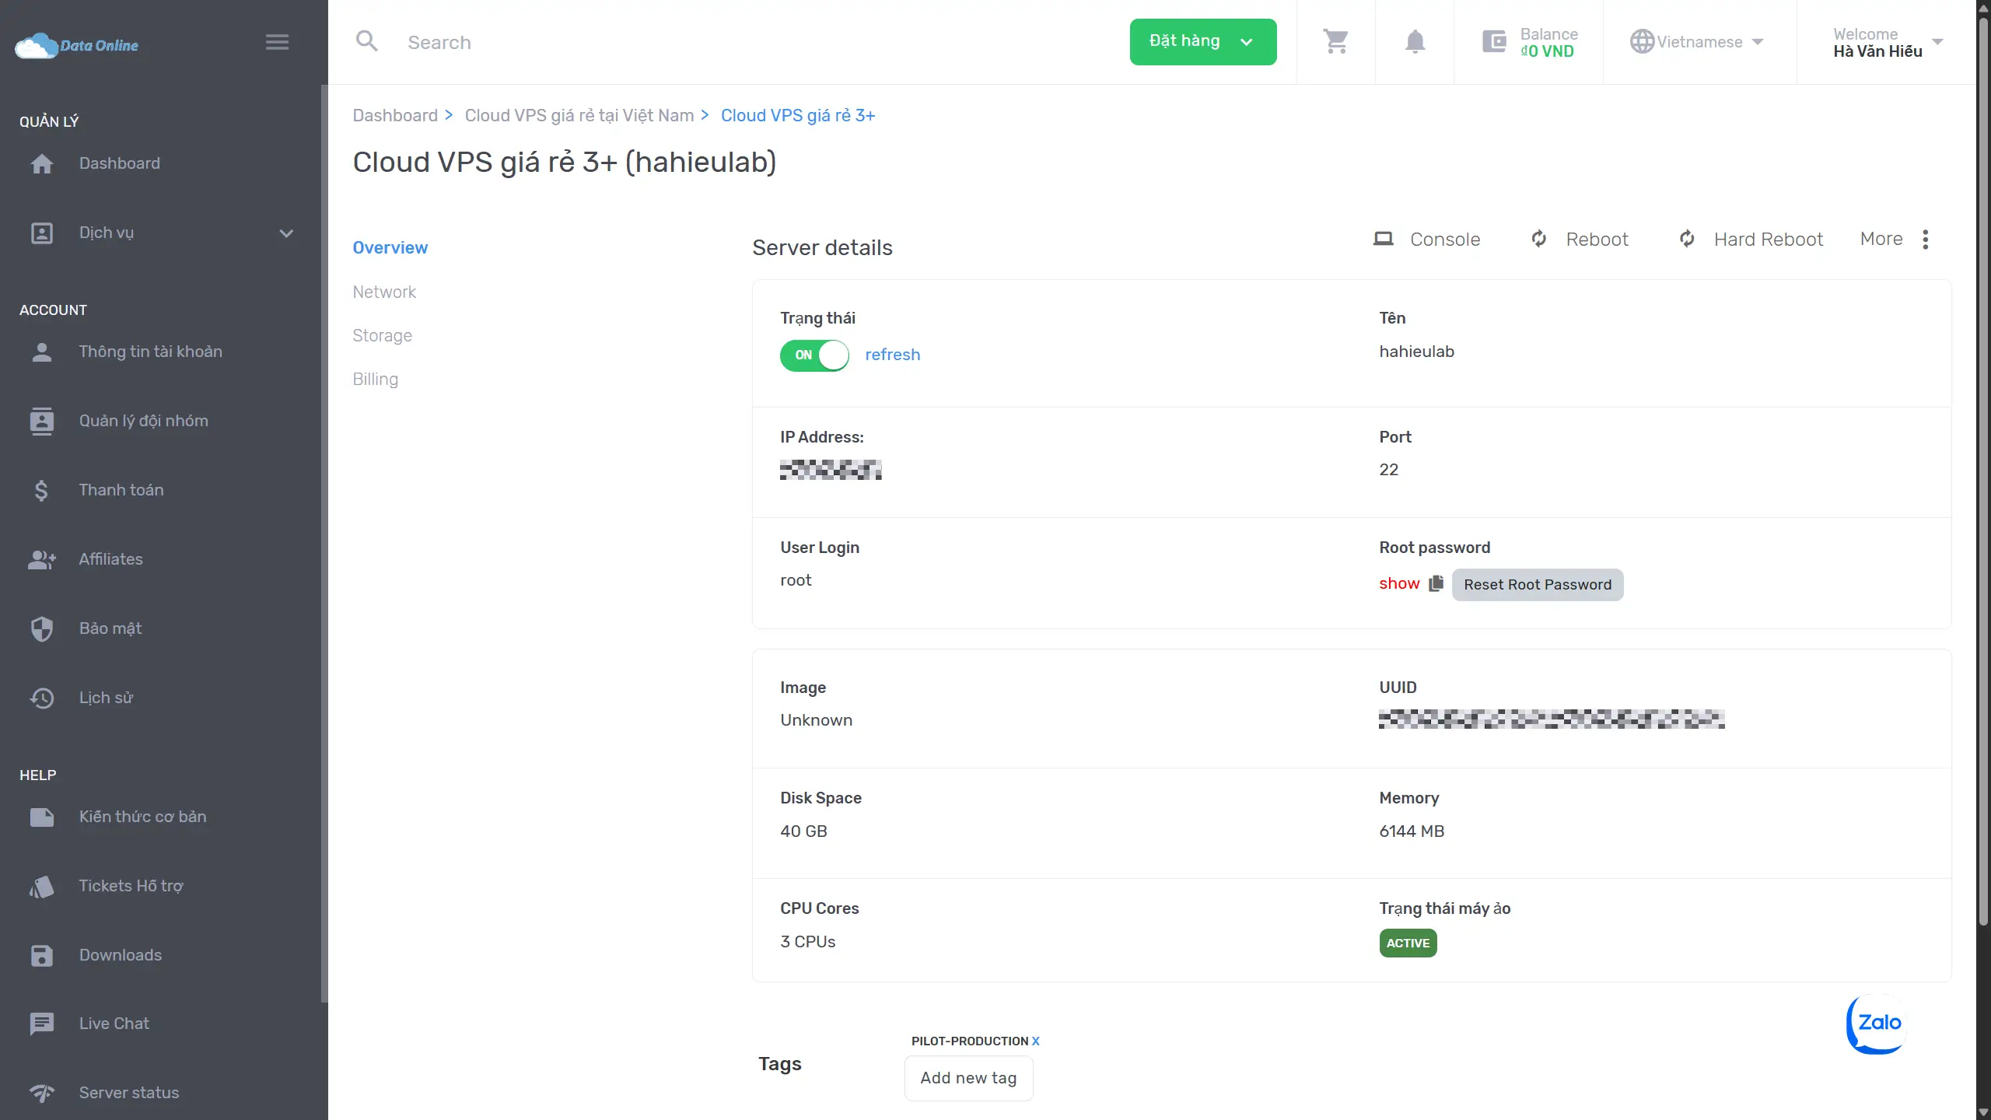Click the search magnifier icon

[x=366, y=41]
